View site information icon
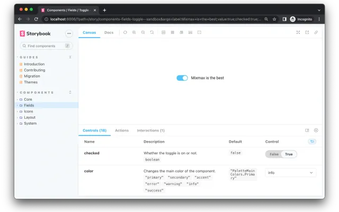 (x=46, y=19)
